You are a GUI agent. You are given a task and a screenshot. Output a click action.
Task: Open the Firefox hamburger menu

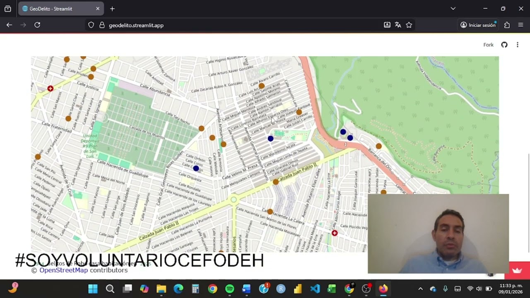coord(520,25)
